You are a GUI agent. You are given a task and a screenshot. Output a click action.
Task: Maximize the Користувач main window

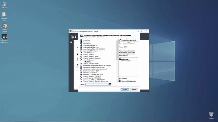click(x=141, y=31)
